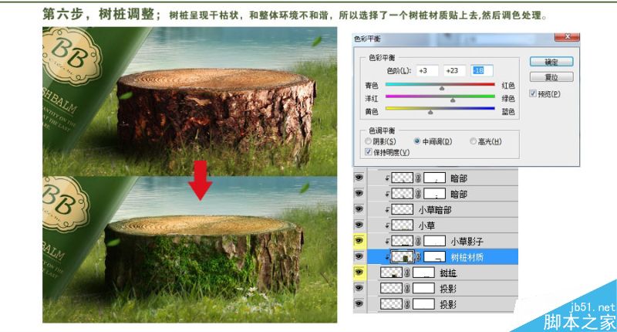Click the first 色阶 field showing +3
Viewport: 617px width, 332px height.
tap(427, 70)
